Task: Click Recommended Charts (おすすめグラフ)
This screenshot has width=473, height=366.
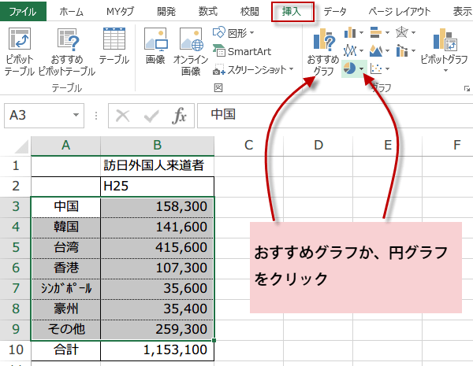Action: (323, 51)
